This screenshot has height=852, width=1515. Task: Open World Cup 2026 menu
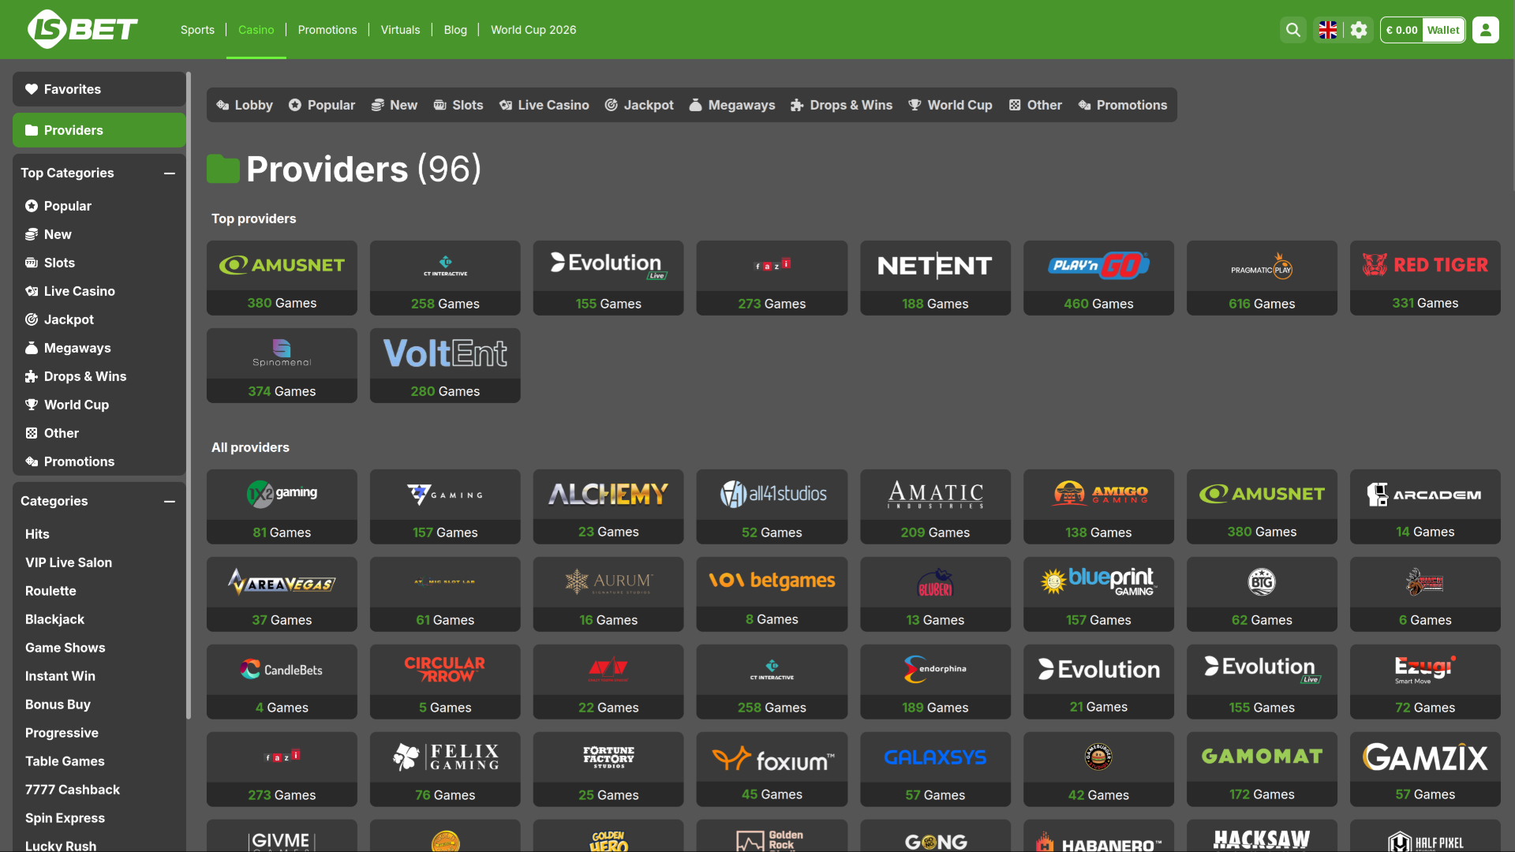coord(533,30)
